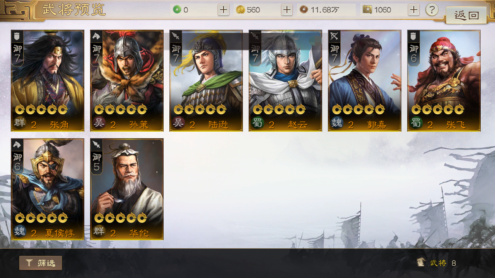Add more gold coins via plus button

coord(287,10)
